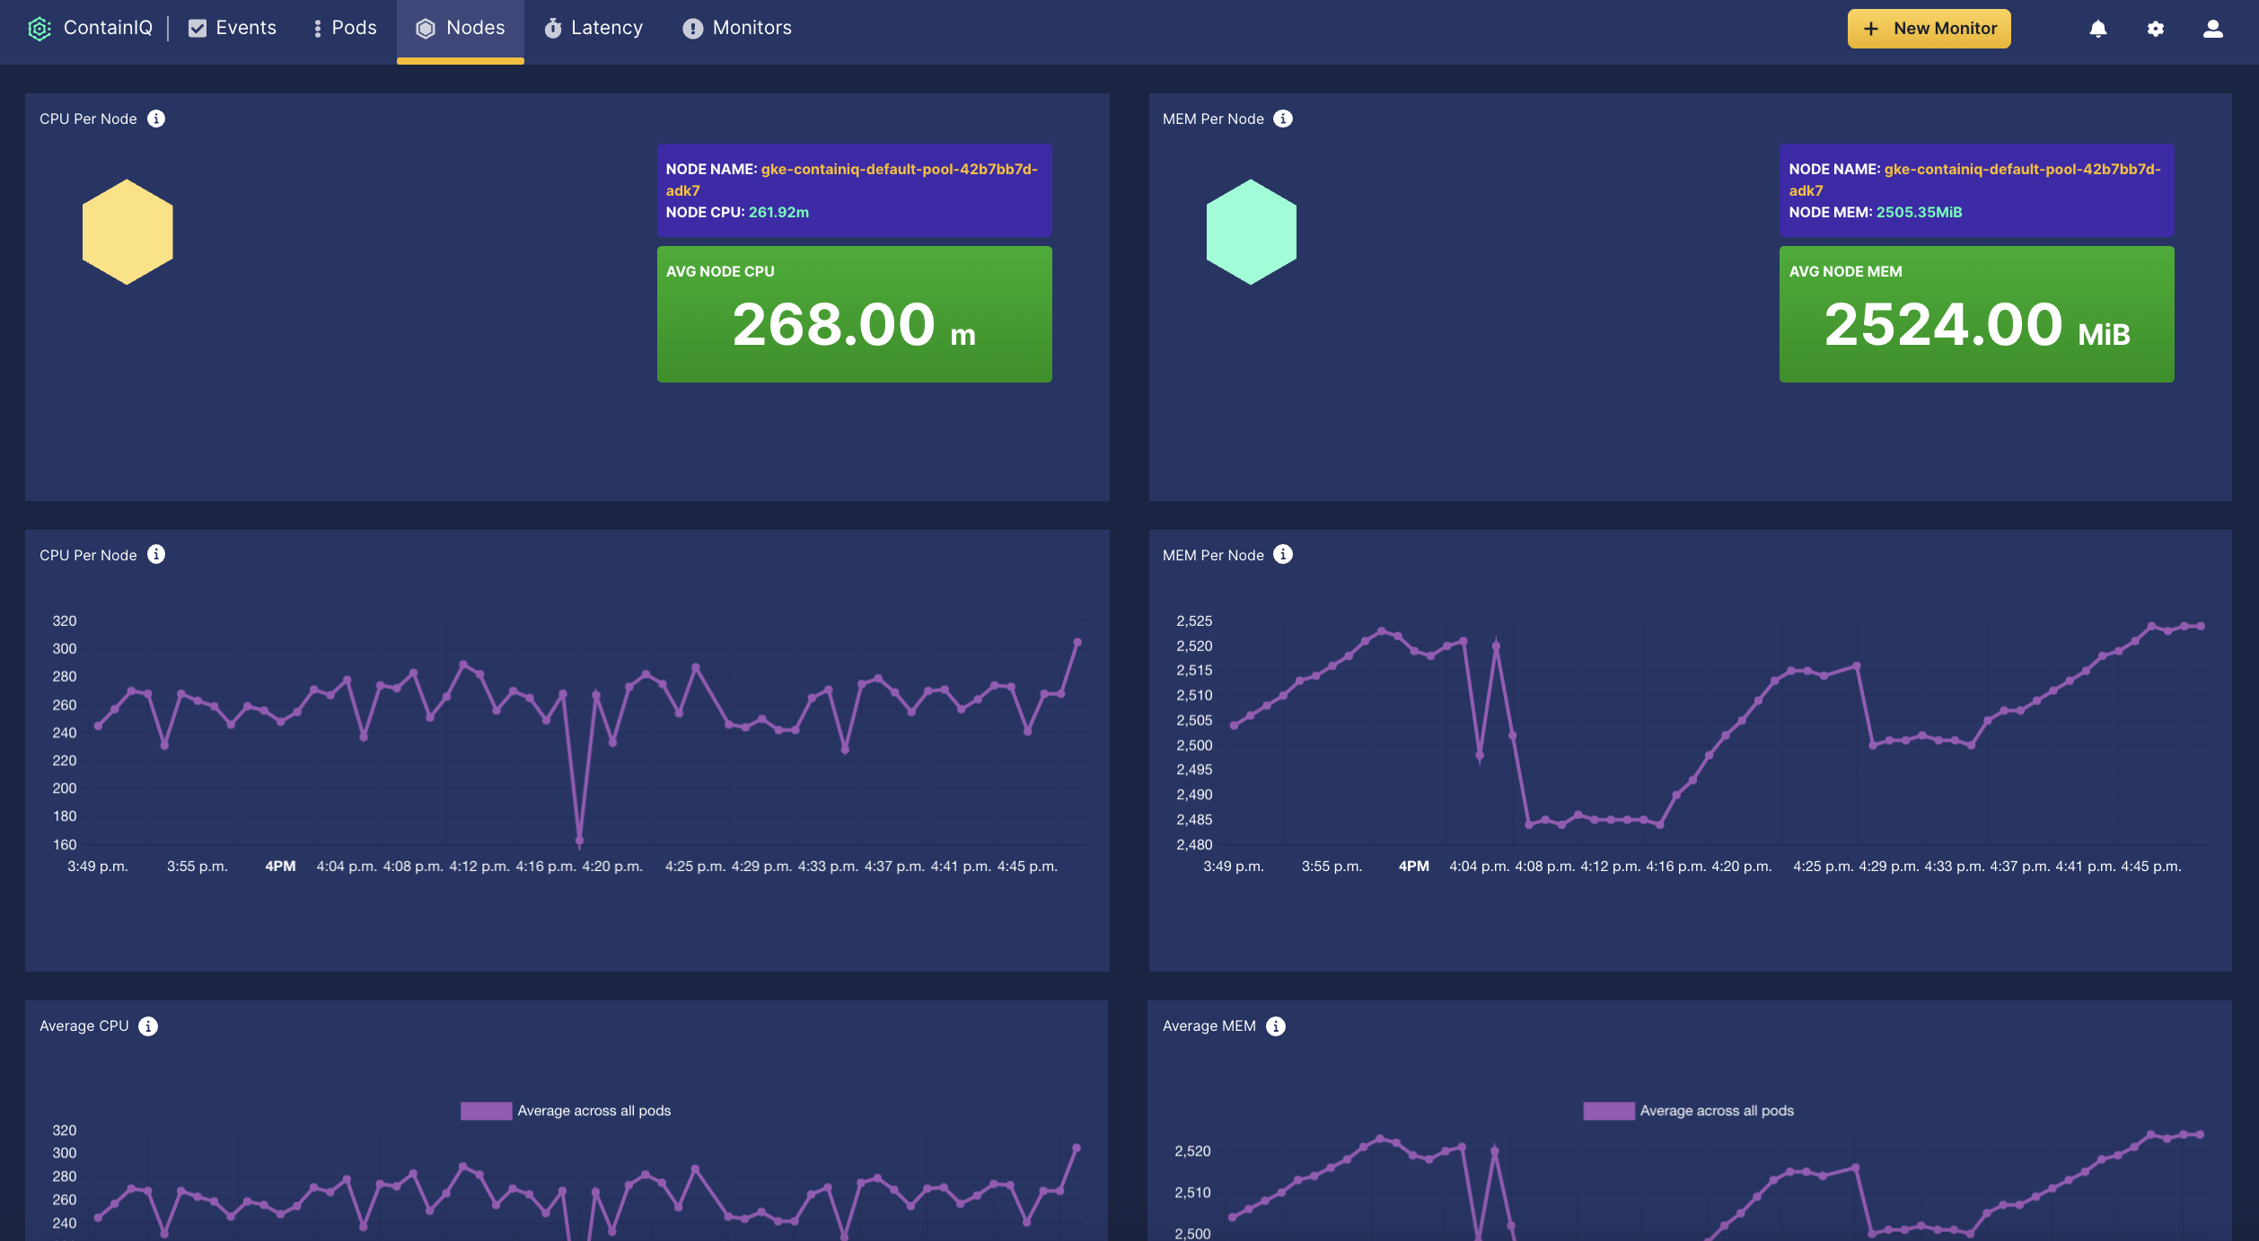Select the Latency stopwatch icon
Image resolution: width=2259 pixels, height=1241 pixels.
point(553,28)
